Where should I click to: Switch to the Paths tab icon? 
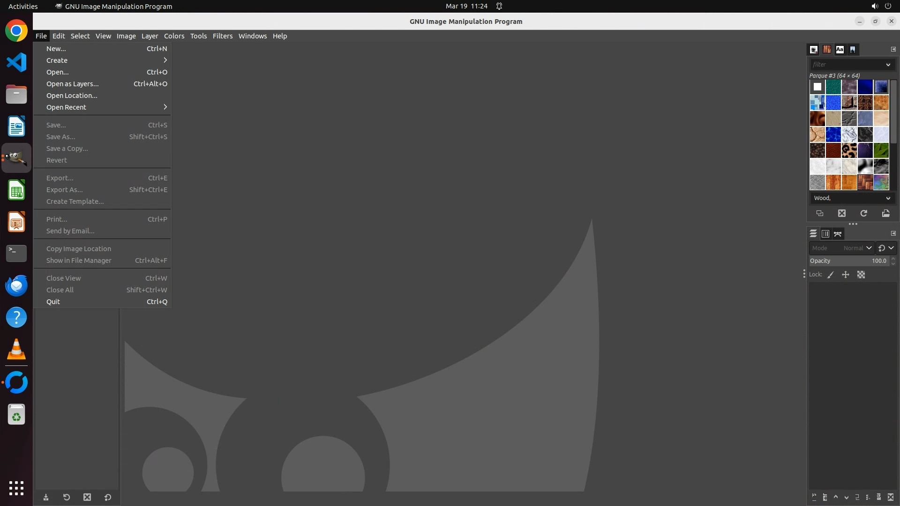click(838, 233)
